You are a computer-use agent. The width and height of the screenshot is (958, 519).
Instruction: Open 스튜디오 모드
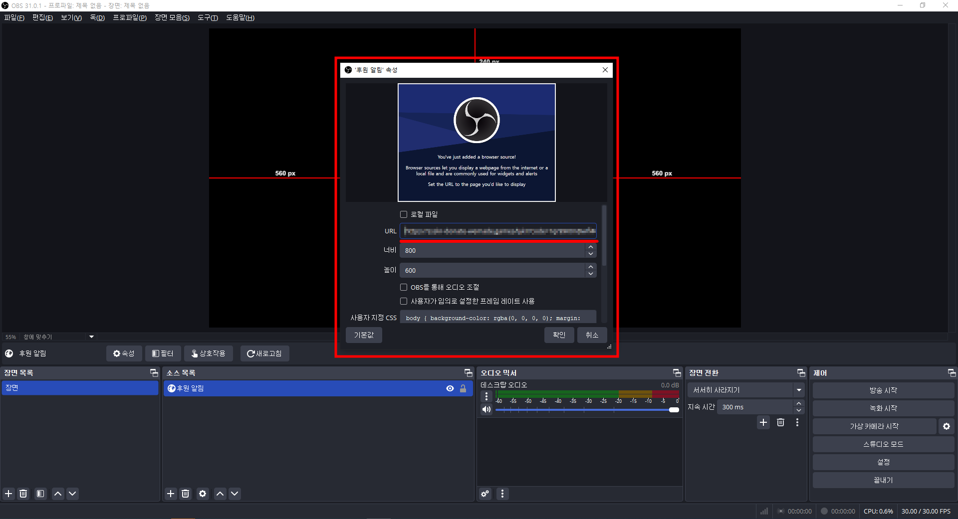click(x=883, y=444)
